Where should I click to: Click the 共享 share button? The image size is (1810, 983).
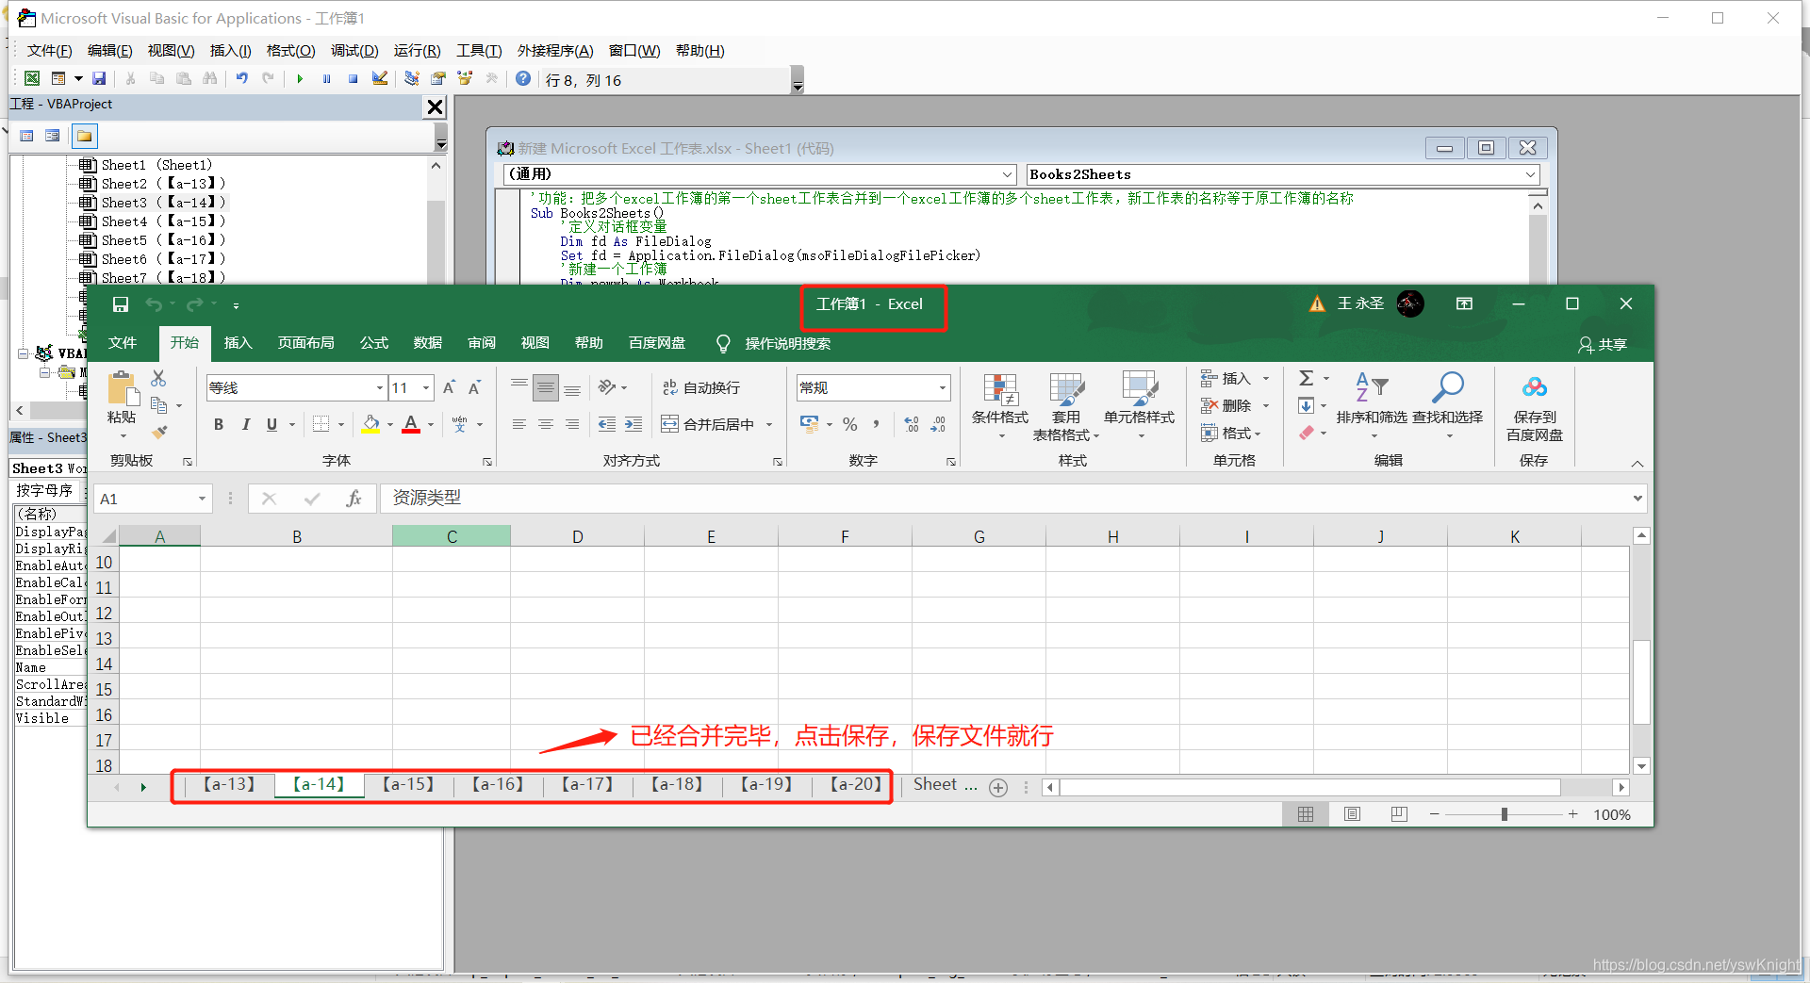[x=1603, y=344]
